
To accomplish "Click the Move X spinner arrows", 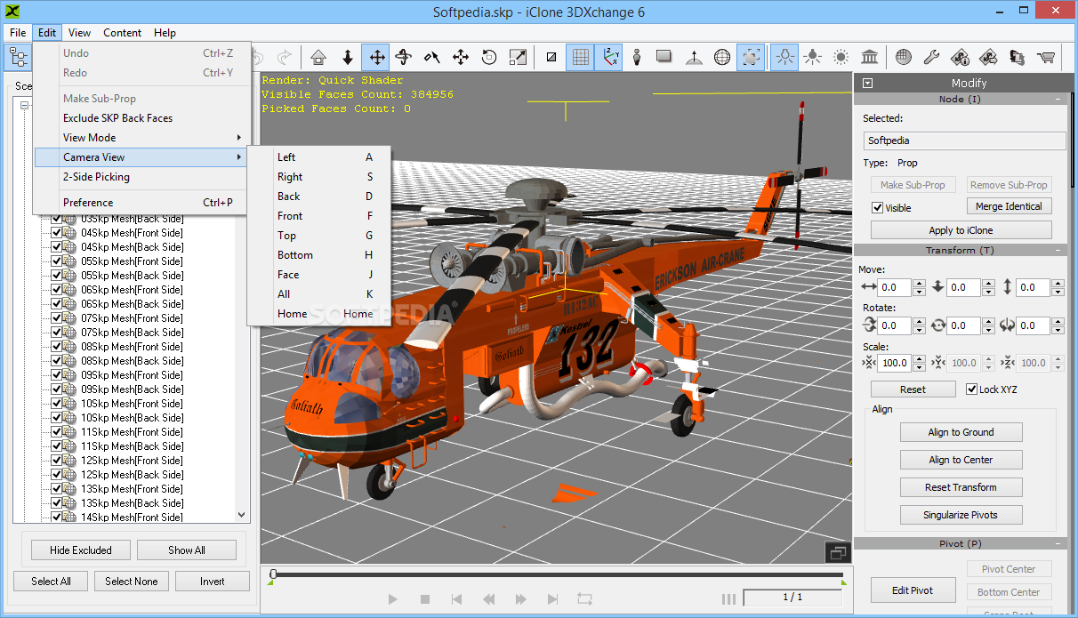I will 918,287.
